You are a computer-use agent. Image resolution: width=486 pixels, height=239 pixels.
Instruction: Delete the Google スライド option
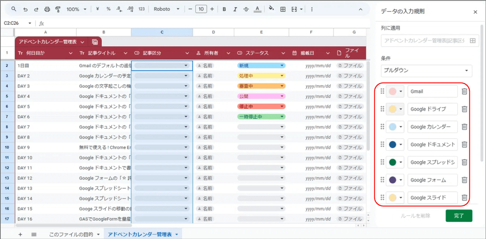pyautogui.click(x=465, y=198)
